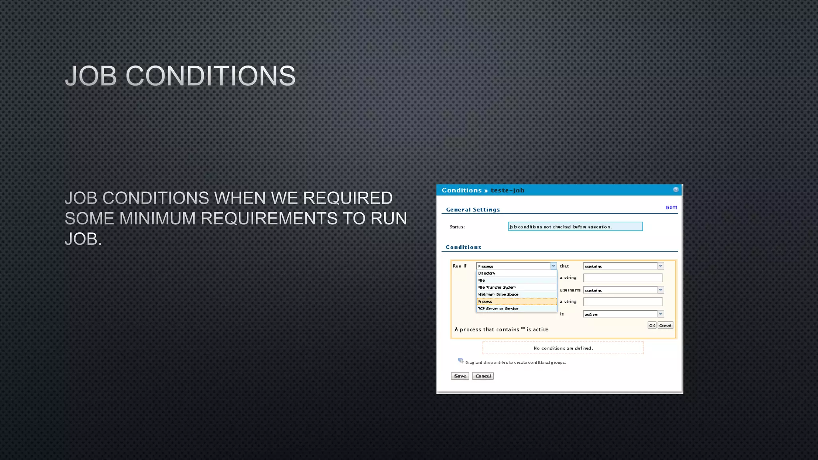Select TCP Server or Service option
Screen dimensions: 818x460
click(516, 309)
